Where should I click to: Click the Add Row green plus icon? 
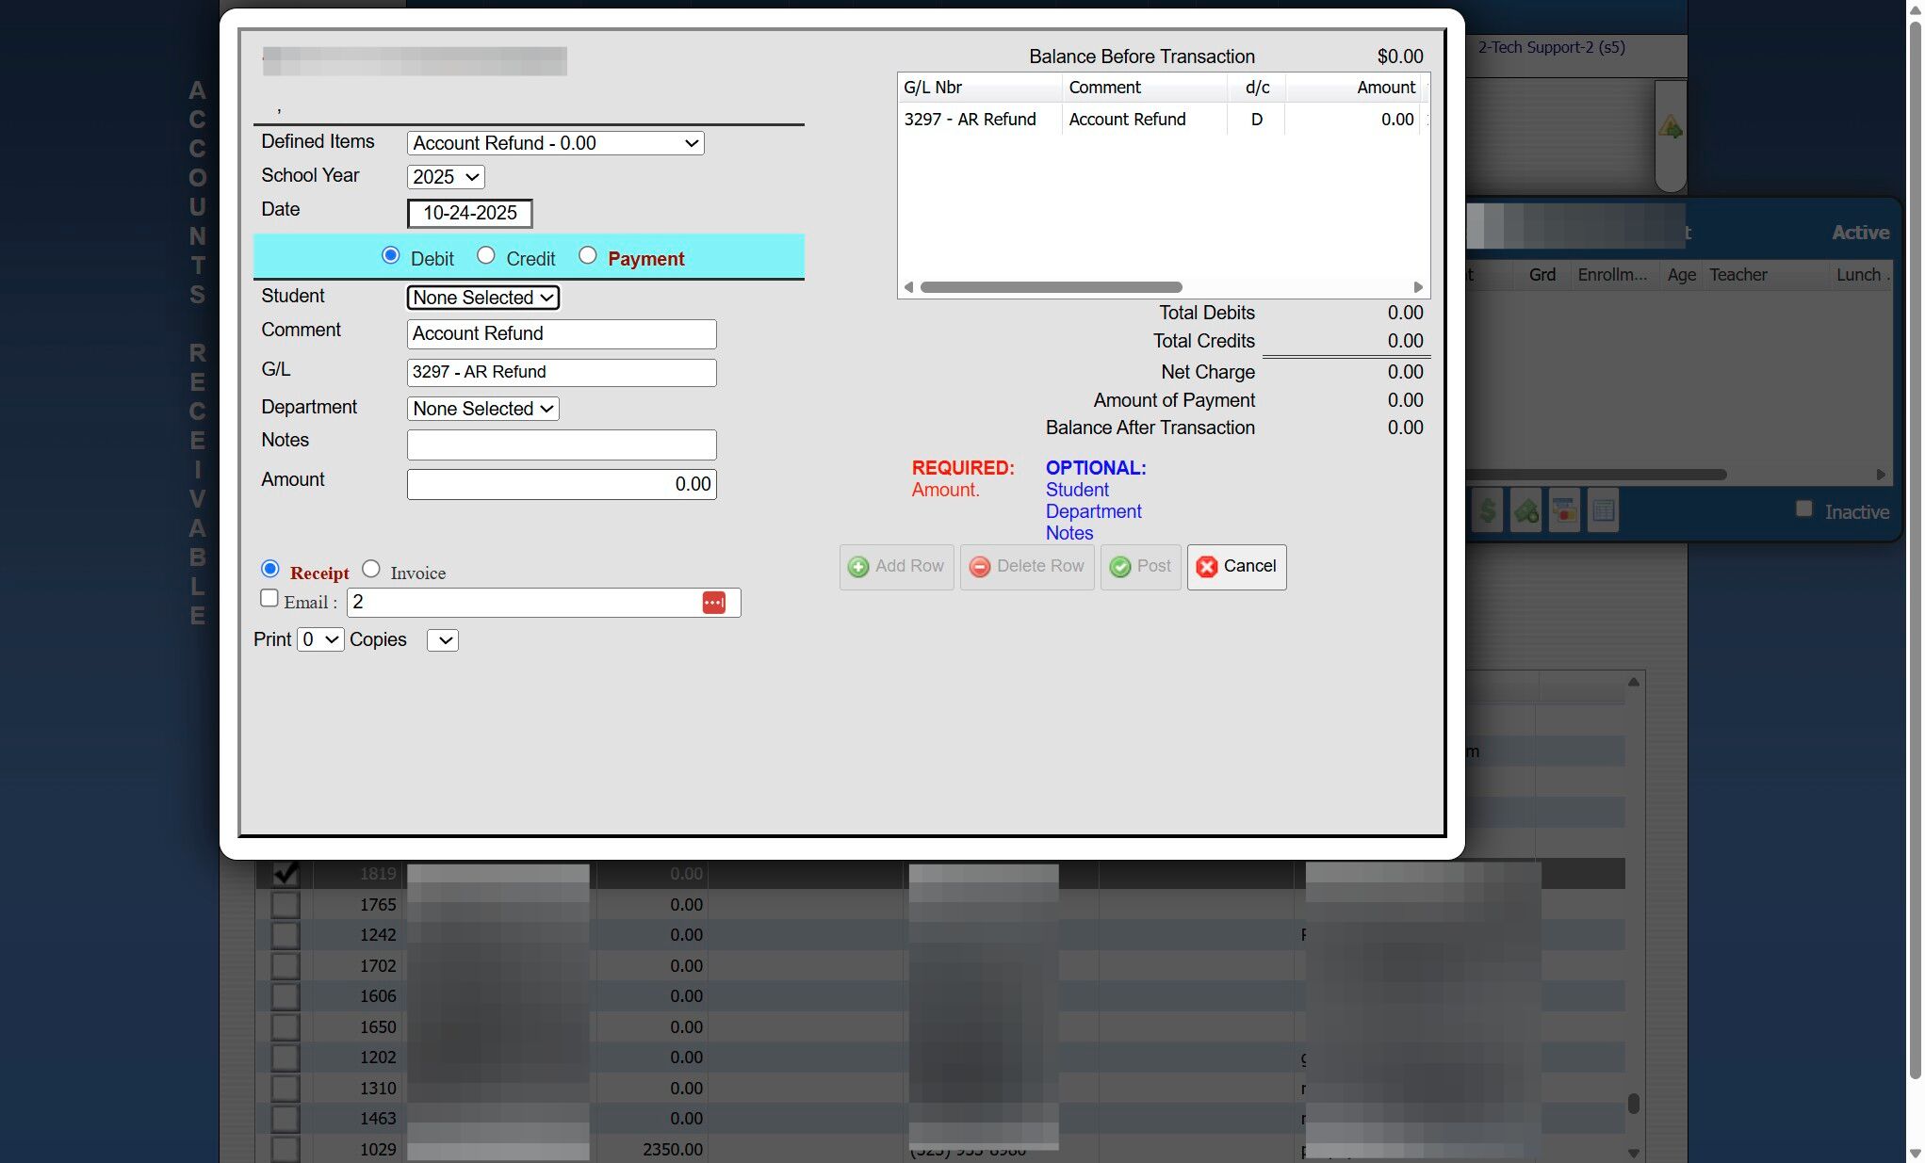(x=858, y=567)
